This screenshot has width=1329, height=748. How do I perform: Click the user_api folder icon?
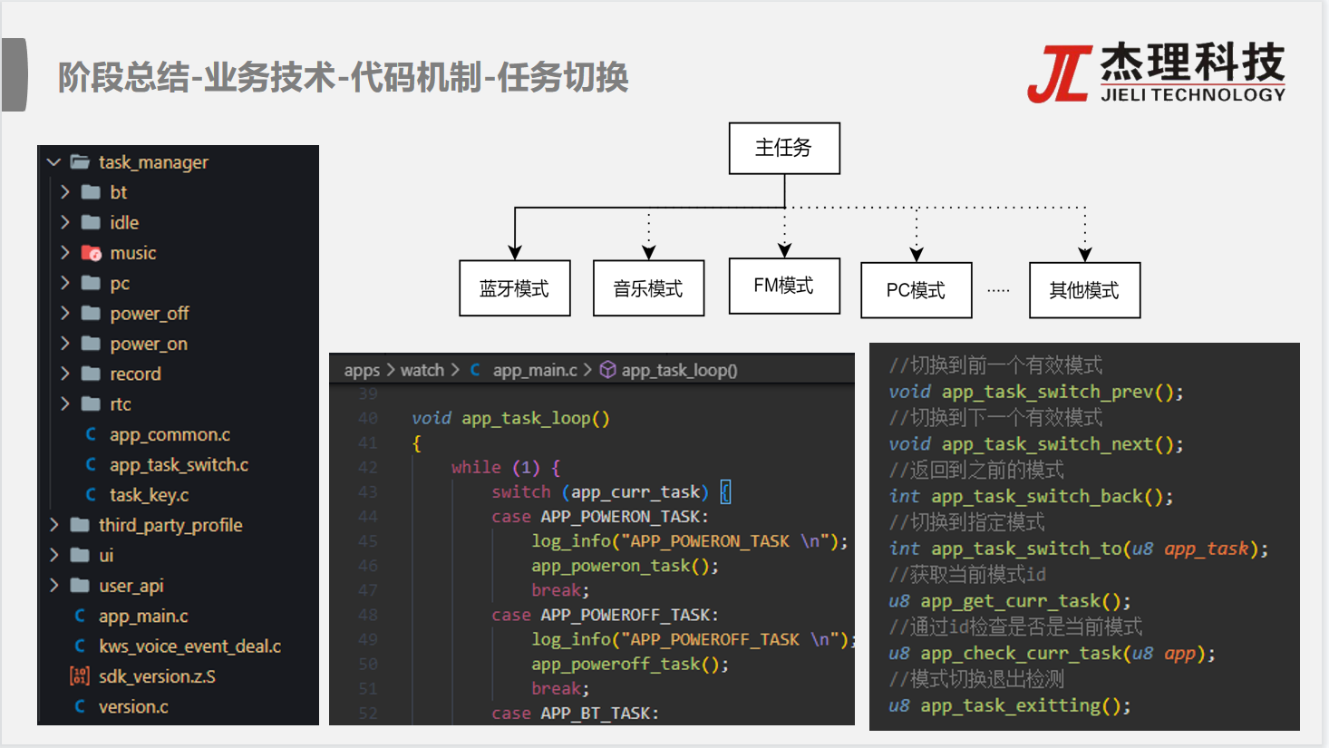pos(80,586)
